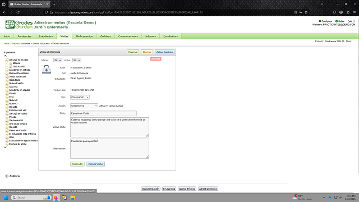Open a new browser tab

[54, 4]
